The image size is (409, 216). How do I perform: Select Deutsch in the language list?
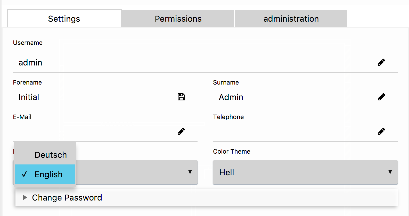[x=51, y=155]
